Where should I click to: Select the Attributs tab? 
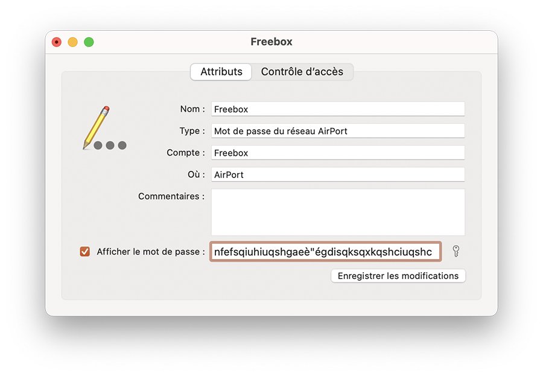[x=220, y=71]
